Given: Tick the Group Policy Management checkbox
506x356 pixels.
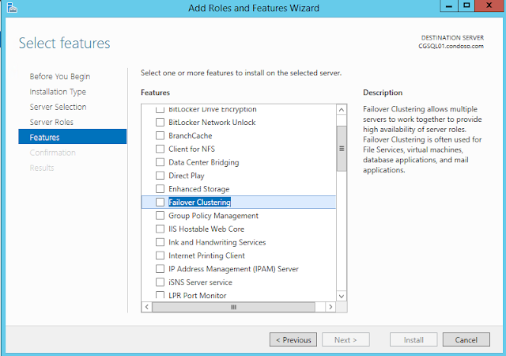Looking at the screenshot, I should 160,216.
